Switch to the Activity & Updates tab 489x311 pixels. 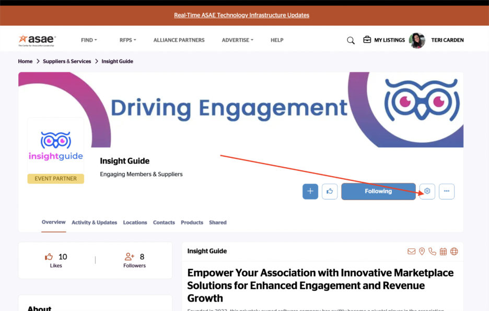94,222
